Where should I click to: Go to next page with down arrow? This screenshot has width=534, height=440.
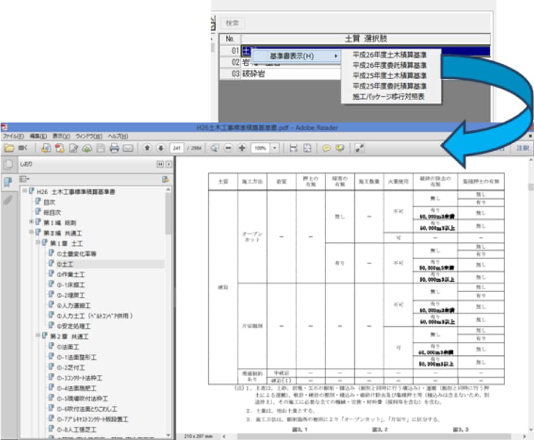pyautogui.click(x=161, y=148)
